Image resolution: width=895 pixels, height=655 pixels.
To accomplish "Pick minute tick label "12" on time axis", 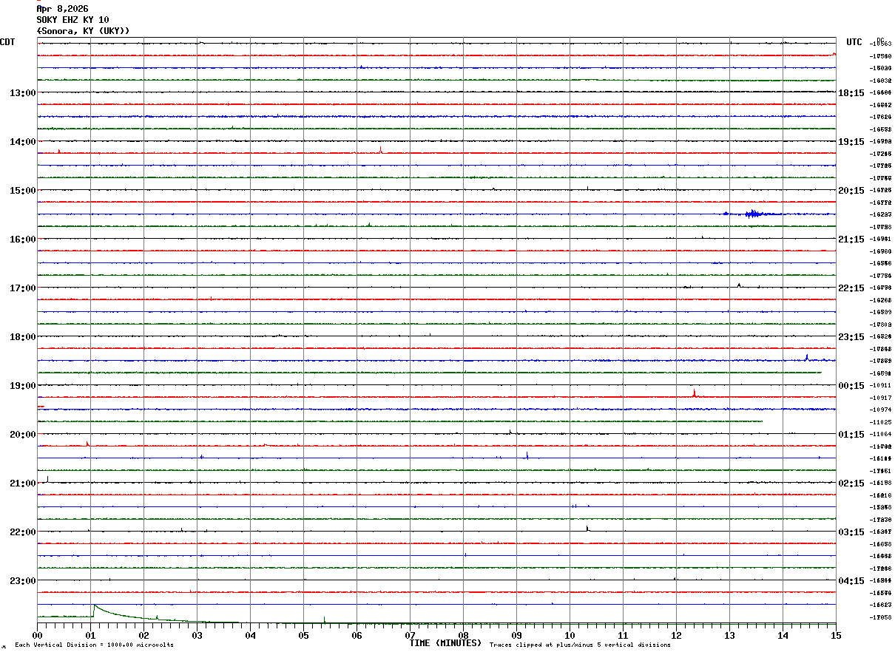I will tap(677, 635).
